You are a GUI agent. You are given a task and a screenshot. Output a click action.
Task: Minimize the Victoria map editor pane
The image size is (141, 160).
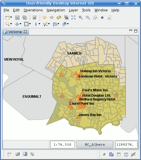131,30
